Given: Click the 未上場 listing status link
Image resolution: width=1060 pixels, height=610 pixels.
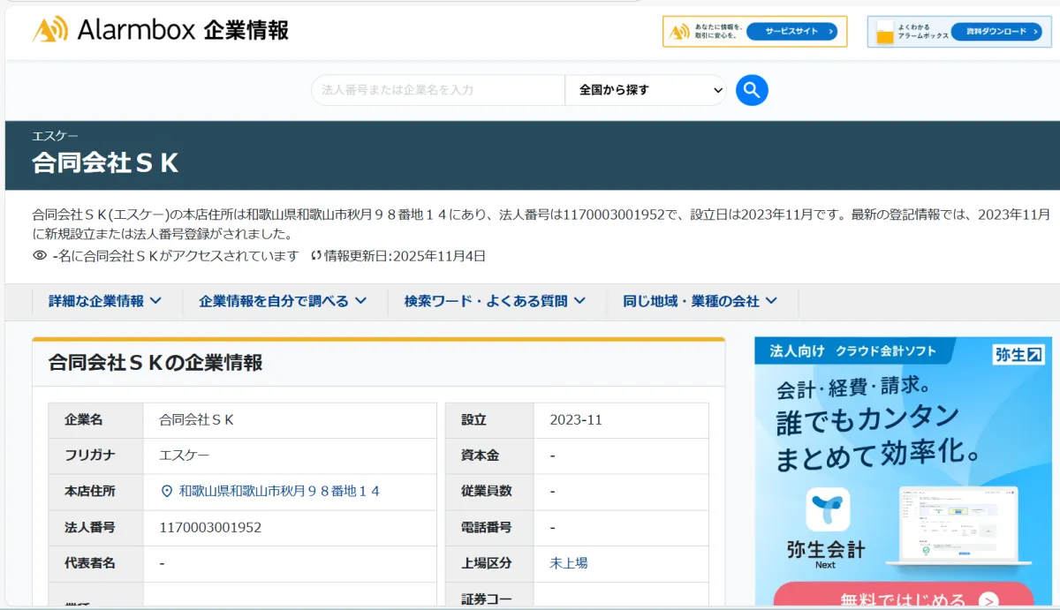Looking at the screenshot, I should 568,562.
